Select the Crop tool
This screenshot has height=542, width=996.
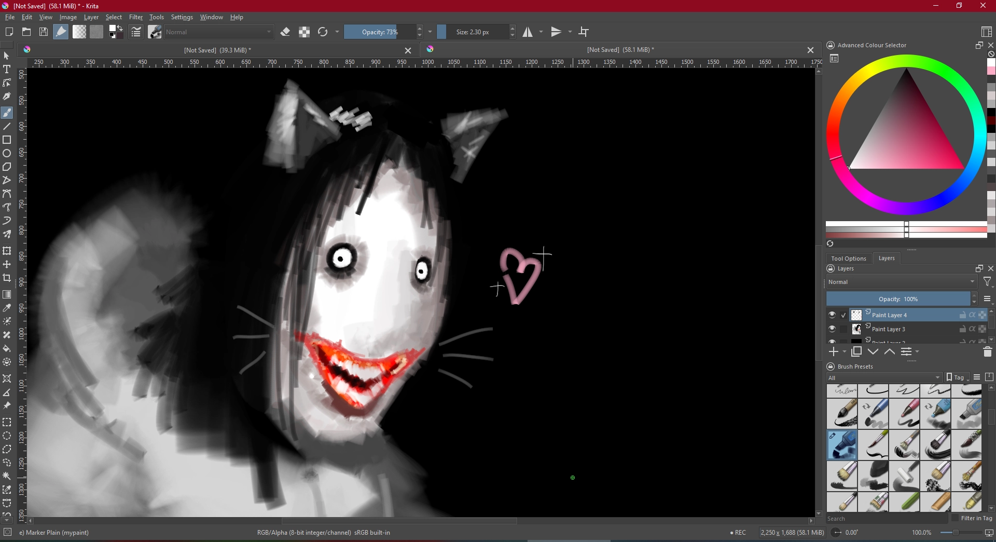coord(7,278)
